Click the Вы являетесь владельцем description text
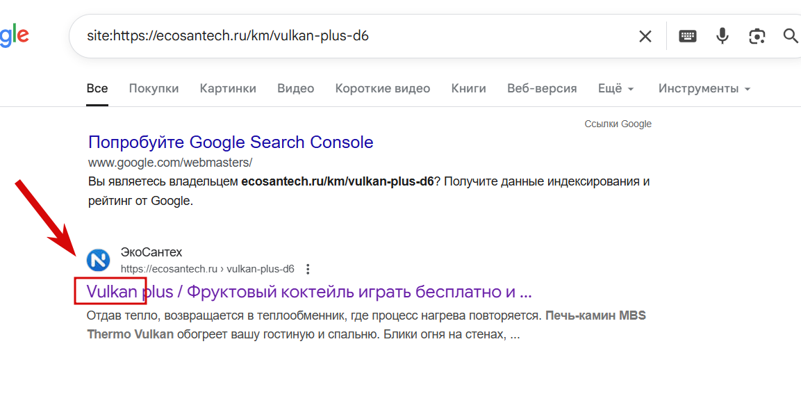Image resolution: width=801 pixels, height=394 pixels. click(x=368, y=191)
